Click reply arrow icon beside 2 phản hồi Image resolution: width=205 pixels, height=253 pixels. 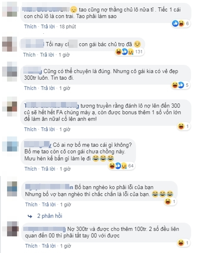point(30,216)
